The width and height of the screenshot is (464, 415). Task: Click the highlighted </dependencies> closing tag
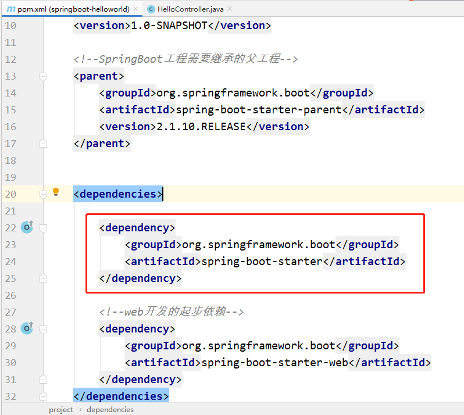(122, 396)
